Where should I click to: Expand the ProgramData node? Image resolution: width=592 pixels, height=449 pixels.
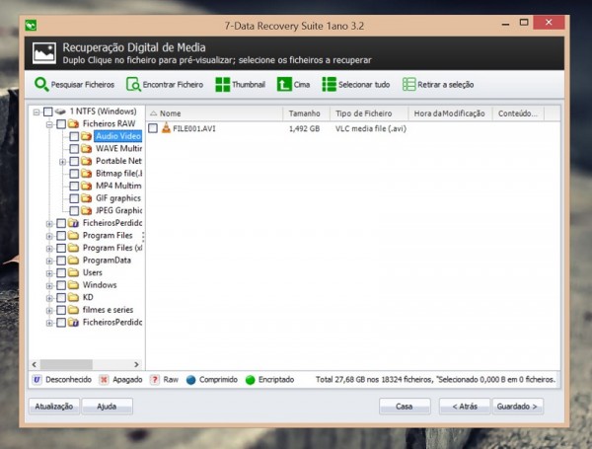click(49, 261)
